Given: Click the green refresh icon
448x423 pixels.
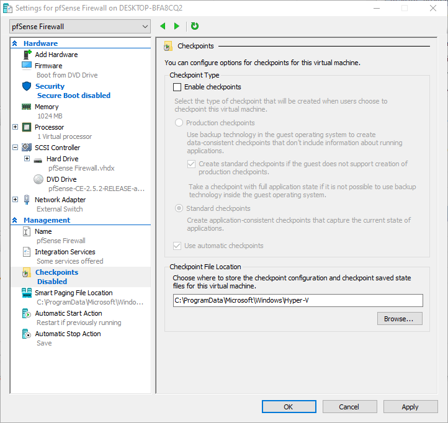Looking at the screenshot, I should coord(195,26).
